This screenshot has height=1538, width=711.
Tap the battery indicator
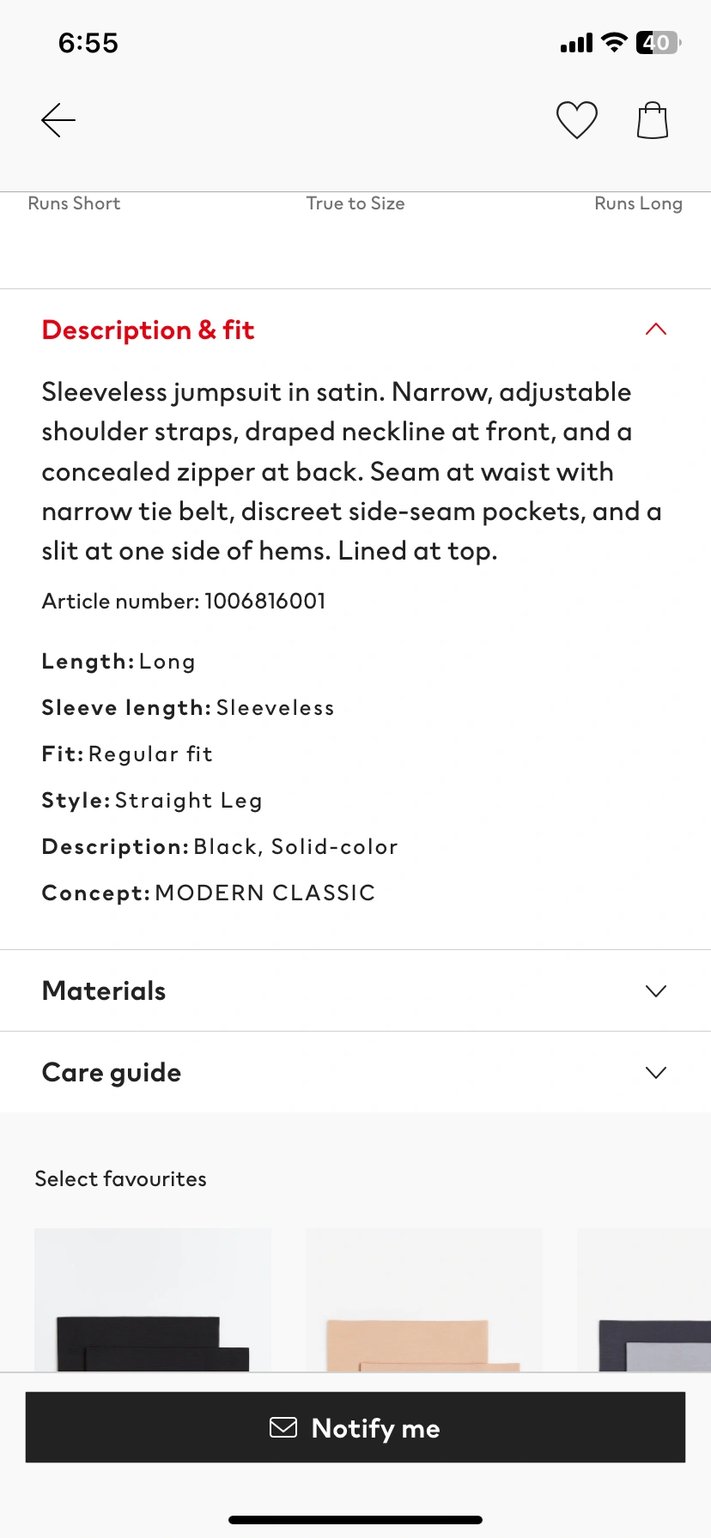[x=658, y=42]
